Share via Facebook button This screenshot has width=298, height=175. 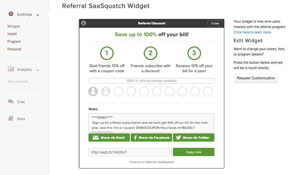click(151, 138)
